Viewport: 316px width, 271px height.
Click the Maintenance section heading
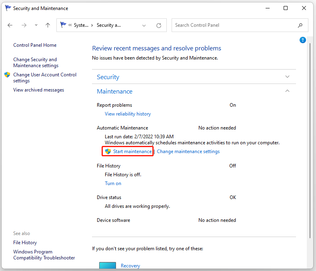pos(115,92)
